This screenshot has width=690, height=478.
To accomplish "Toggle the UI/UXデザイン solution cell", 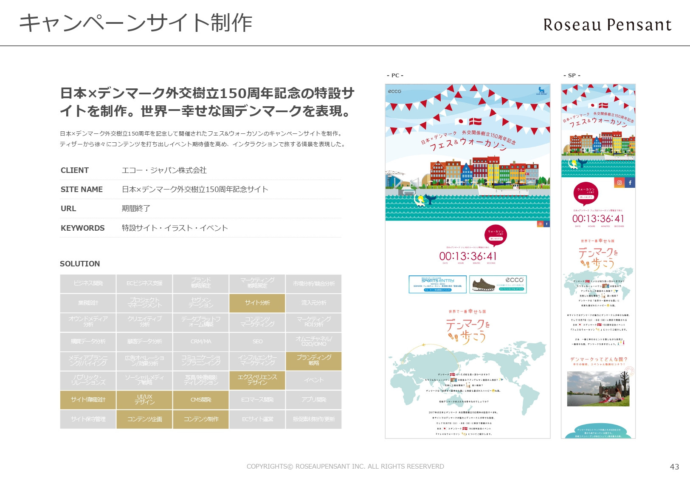I will [x=144, y=400].
